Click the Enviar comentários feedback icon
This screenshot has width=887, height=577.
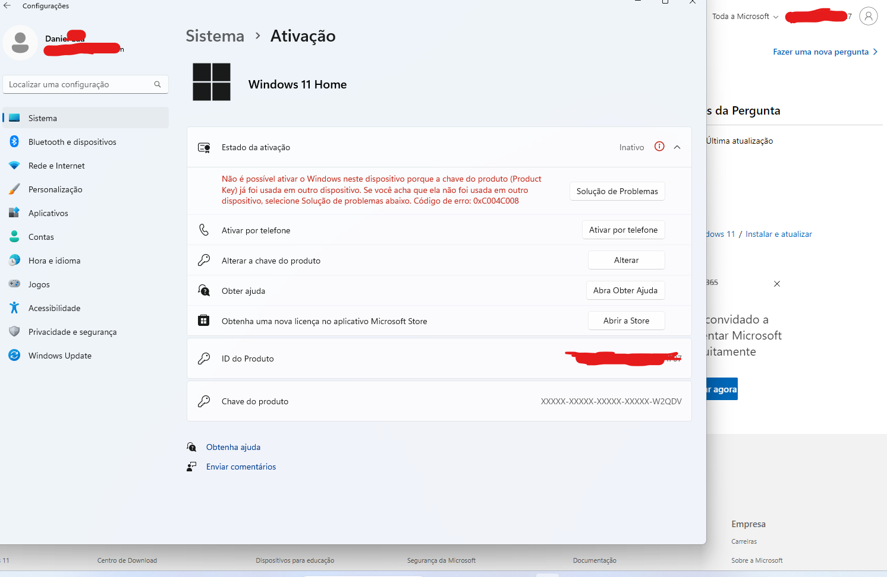pos(191,467)
